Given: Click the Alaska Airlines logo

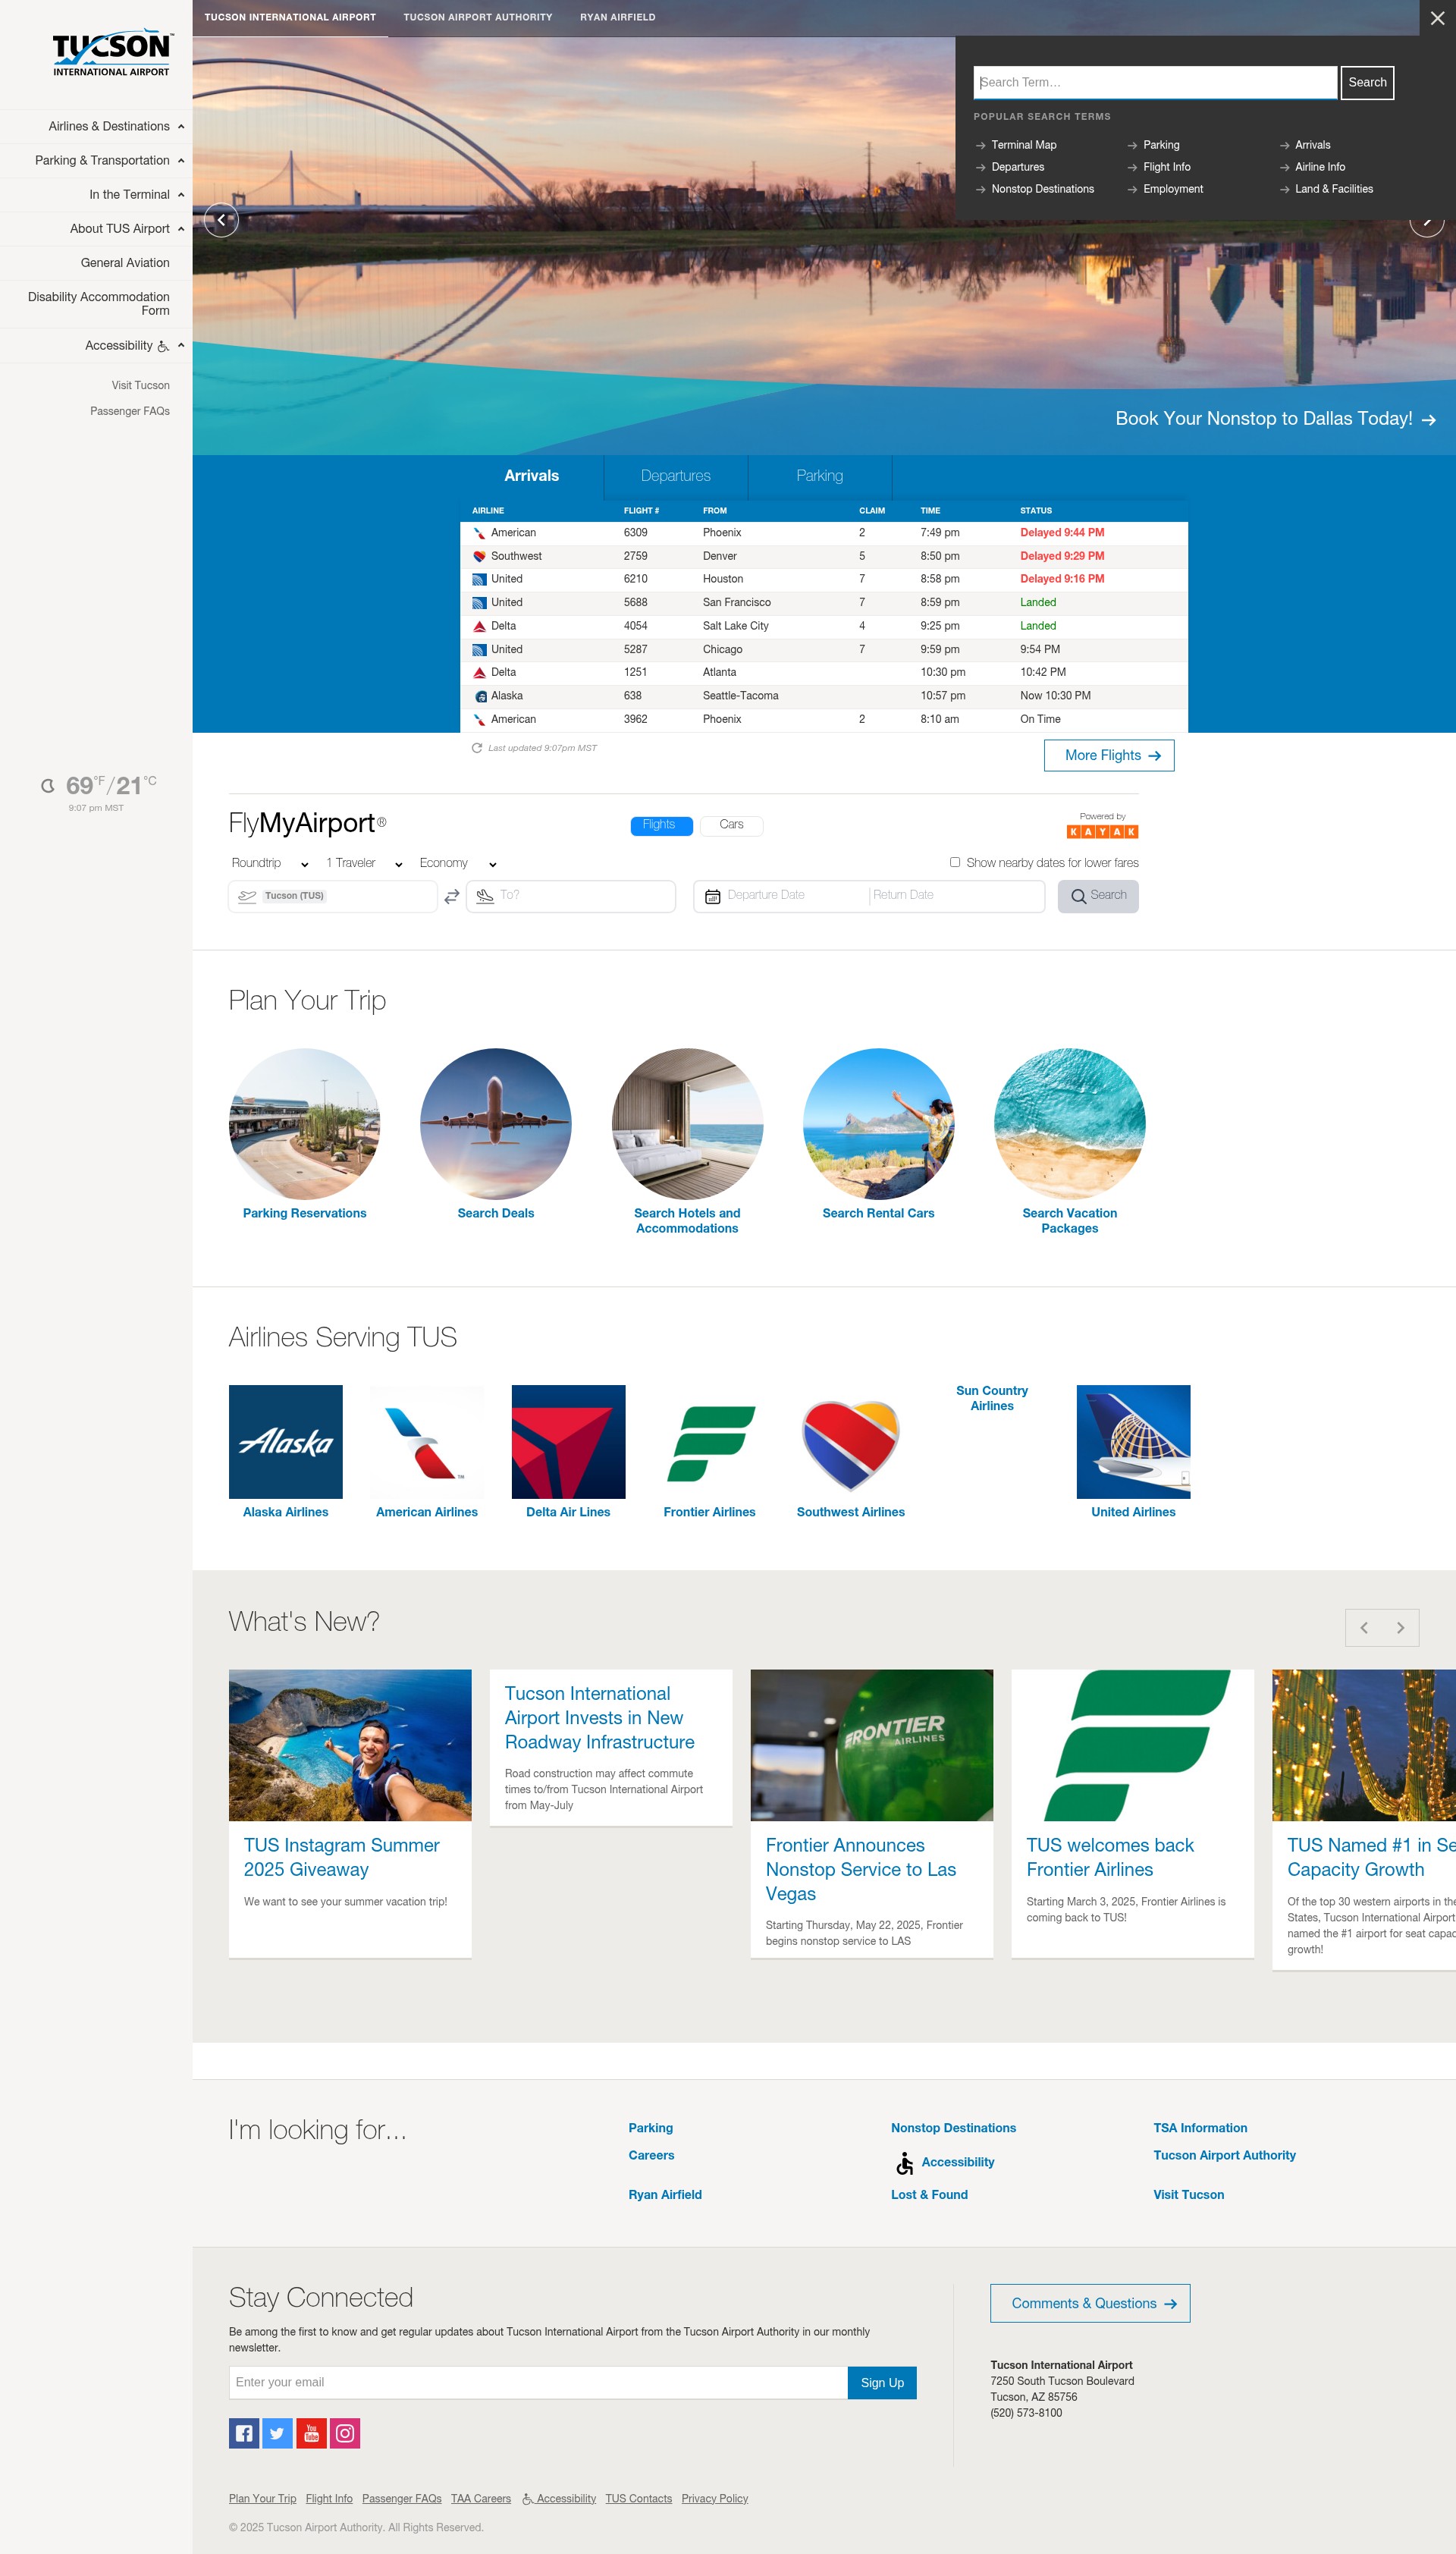Looking at the screenshot, I should click(286, 1441).
